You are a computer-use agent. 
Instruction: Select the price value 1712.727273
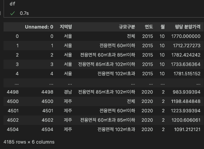pos(186,46)
